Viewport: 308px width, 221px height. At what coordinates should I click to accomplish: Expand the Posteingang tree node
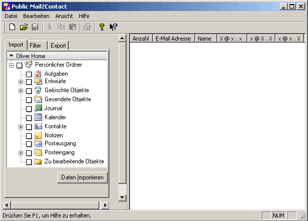coord(21,153)
